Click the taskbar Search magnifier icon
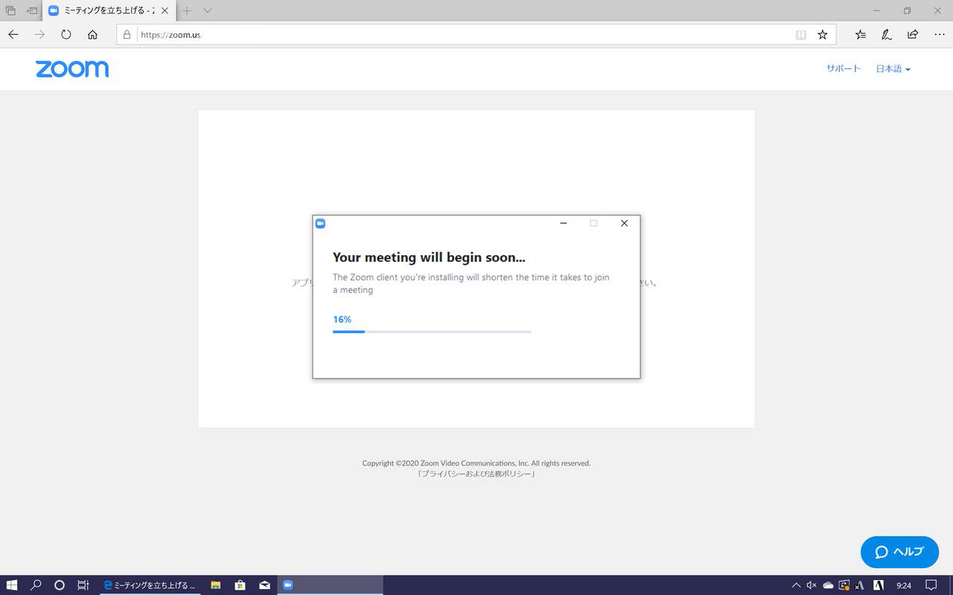This screenshot has height=595, width=953. pos(36,585)
